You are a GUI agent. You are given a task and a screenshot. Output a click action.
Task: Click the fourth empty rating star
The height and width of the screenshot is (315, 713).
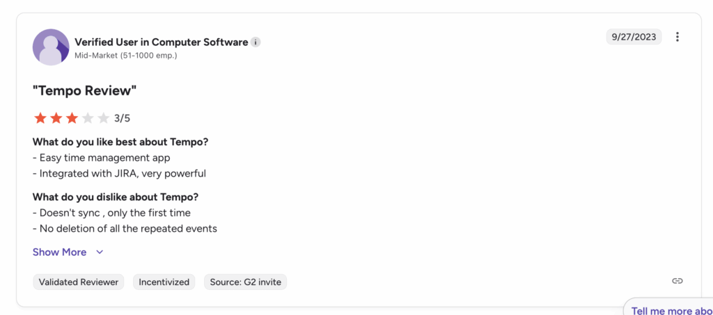click(x=88, y=118)
